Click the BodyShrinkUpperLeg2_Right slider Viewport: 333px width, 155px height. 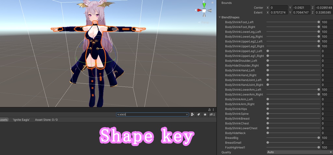tap(293, 46)
